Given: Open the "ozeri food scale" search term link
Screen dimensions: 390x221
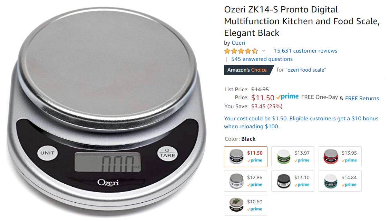Looking at the screenshot, I should coord(306,70).
